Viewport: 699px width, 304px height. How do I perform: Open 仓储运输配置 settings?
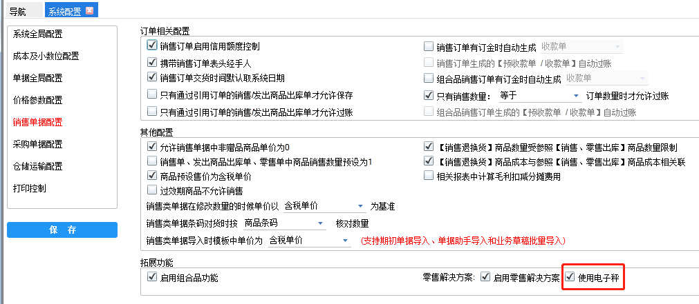[x=38, y=166]
